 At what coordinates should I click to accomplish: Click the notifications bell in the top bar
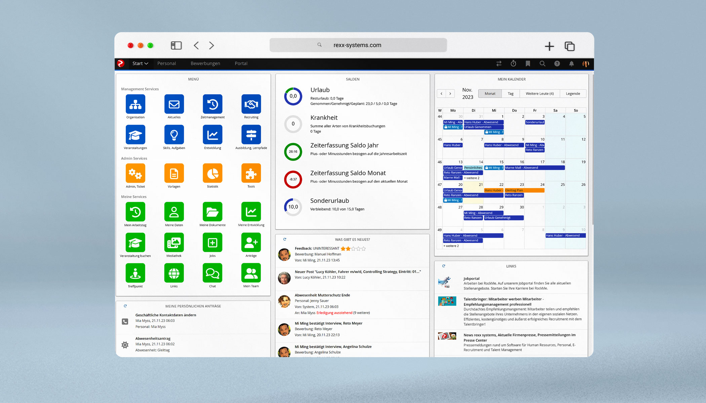(572, 63)
